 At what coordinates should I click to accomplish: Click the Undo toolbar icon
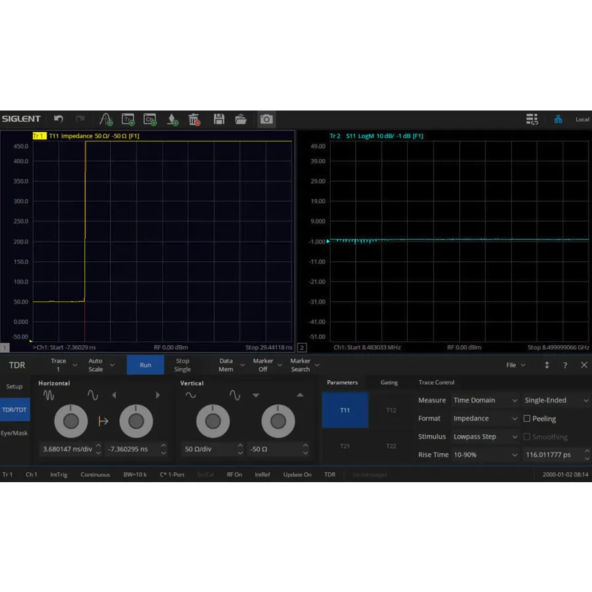[x=58, y=119]
